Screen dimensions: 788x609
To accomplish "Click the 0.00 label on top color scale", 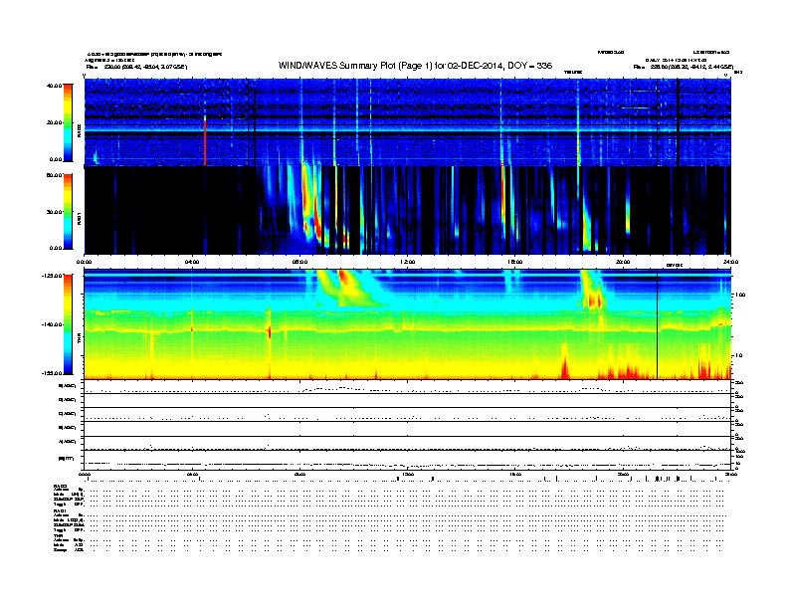I will (x=56, y=160).
